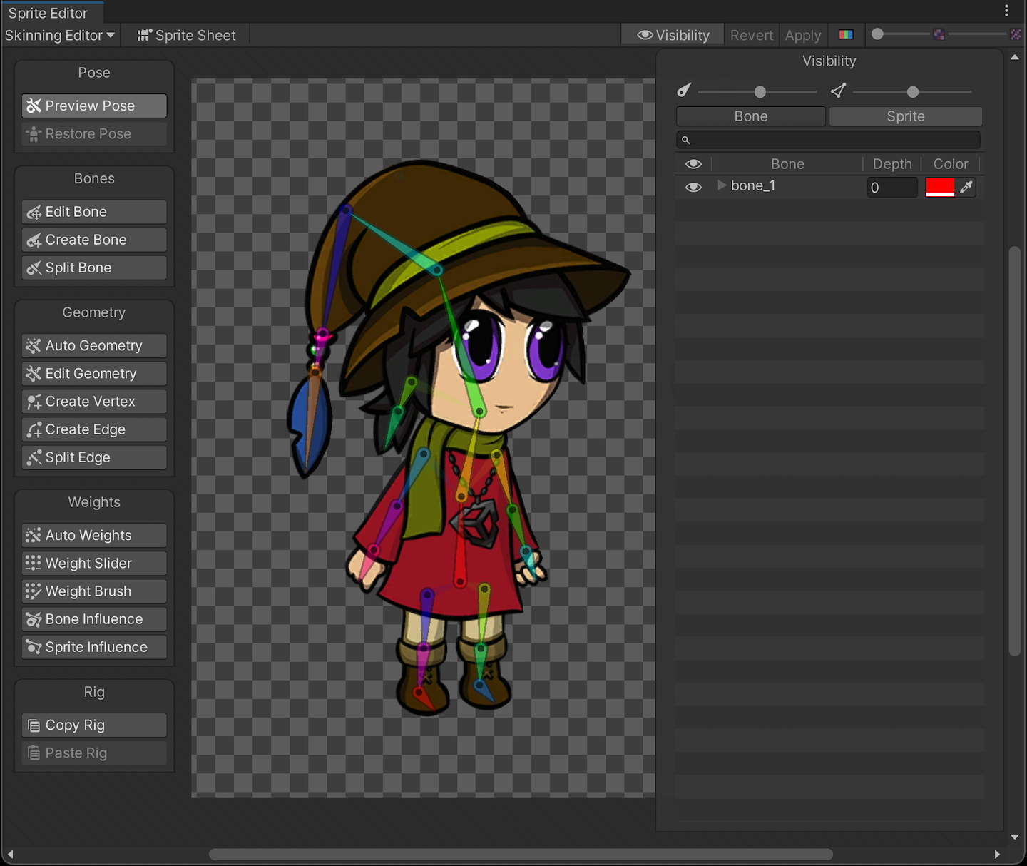Screen dimensions: 1027x866
Task: Click the Sprite Sheet toolbar button
Action: point(186,35)
